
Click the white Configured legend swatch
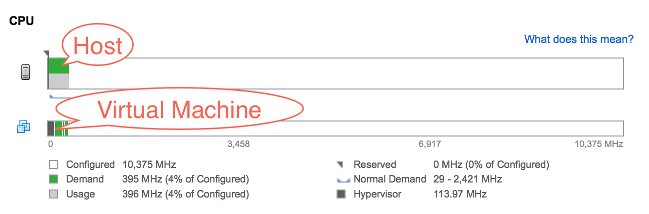point(54,164)
